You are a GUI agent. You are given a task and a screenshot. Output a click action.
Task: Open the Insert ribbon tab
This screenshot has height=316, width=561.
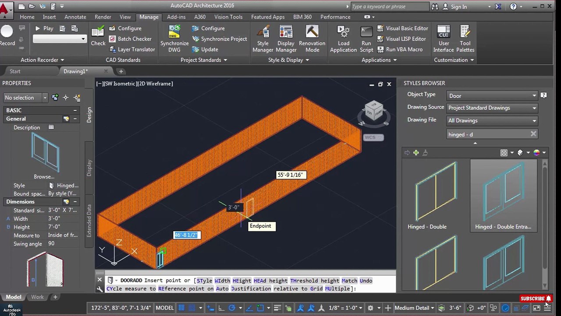coord(49,17)
